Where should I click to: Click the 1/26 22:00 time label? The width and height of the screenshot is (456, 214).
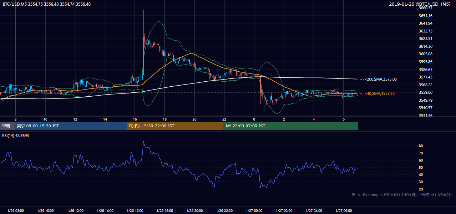224,210
